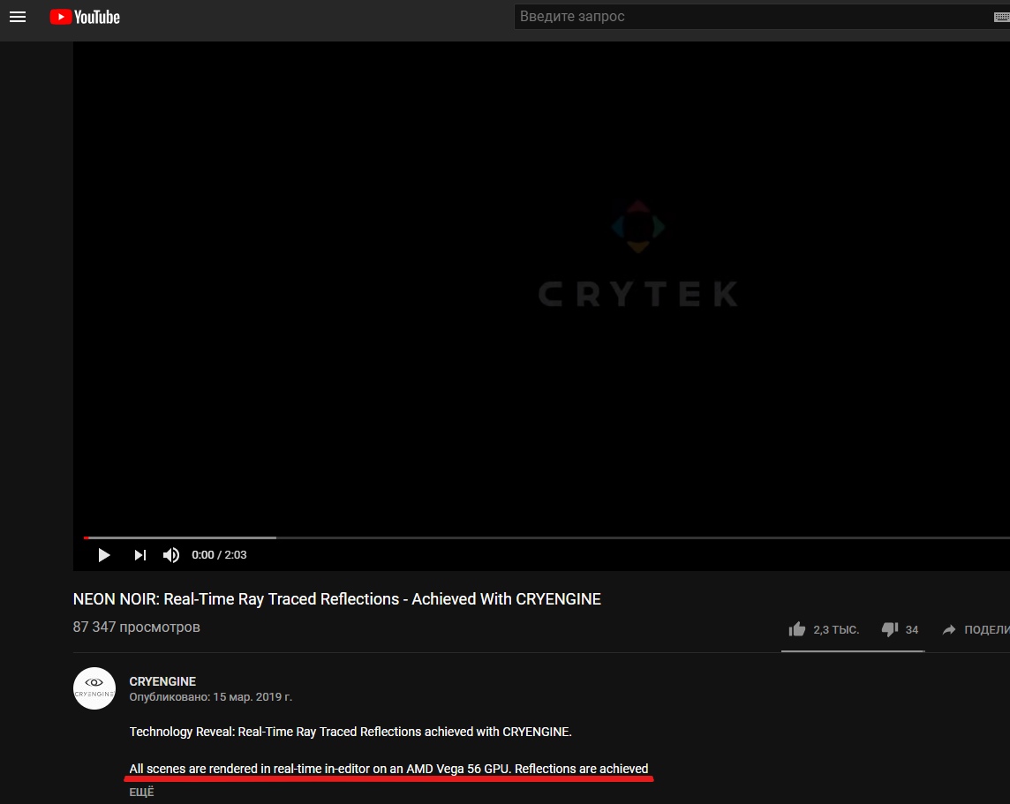Go to the YouTube home logo

(x=85, y=17)
